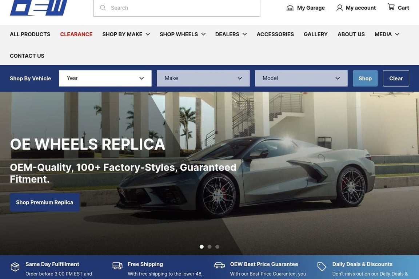
Task: Click the Same Day Fulfillment box icon
Action: coord(15,267)
